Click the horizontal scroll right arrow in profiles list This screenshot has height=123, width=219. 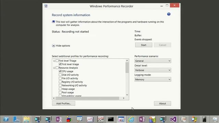pyautogui.click(x=124, y=98)
